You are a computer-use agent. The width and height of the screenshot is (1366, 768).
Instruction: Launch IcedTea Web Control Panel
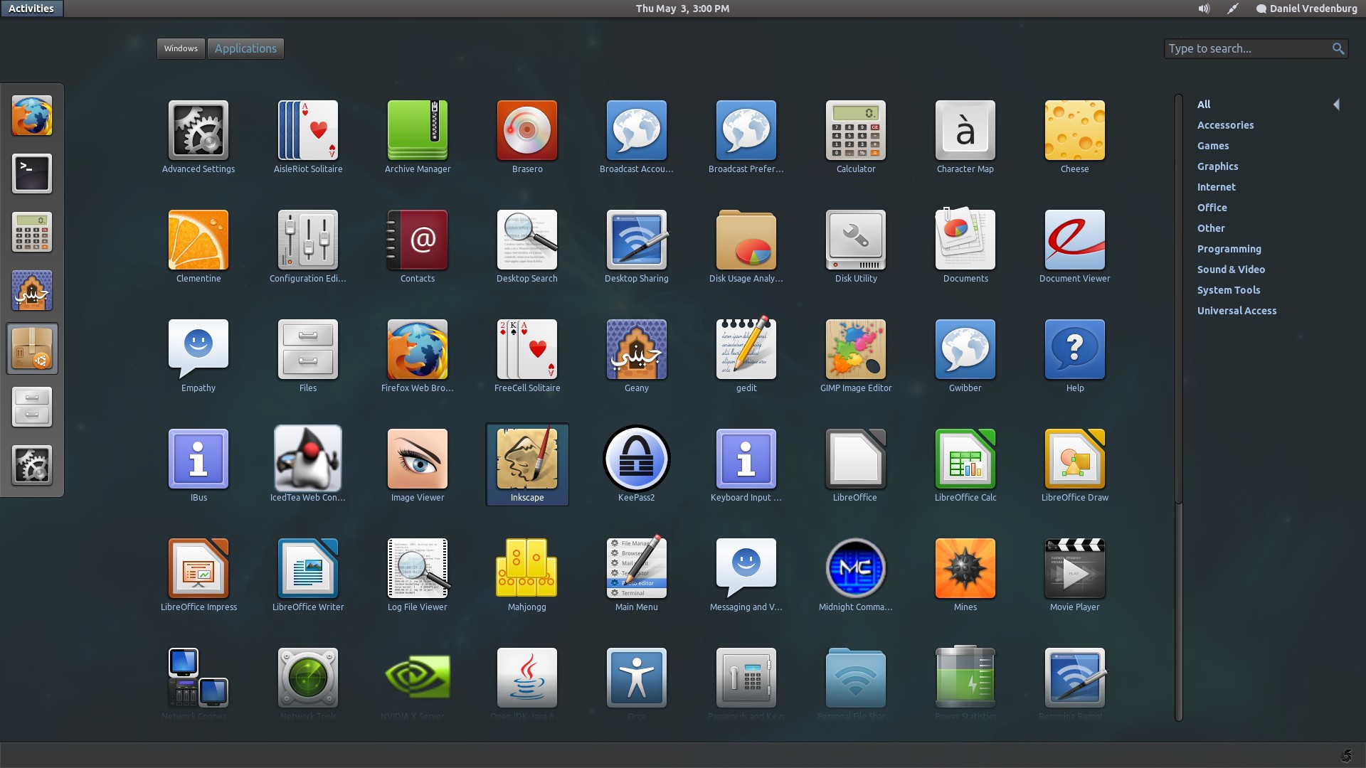[x=307, y=464]
